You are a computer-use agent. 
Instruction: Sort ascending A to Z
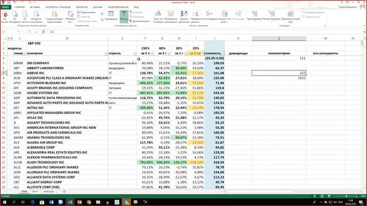click(x=102, y=14)
